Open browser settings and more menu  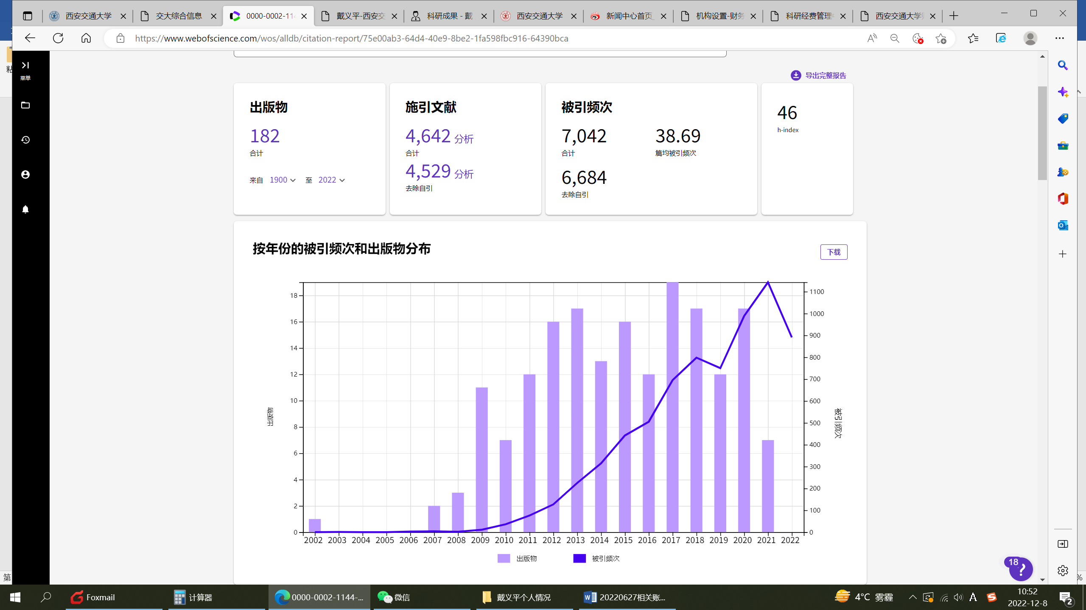[1059, 38]
